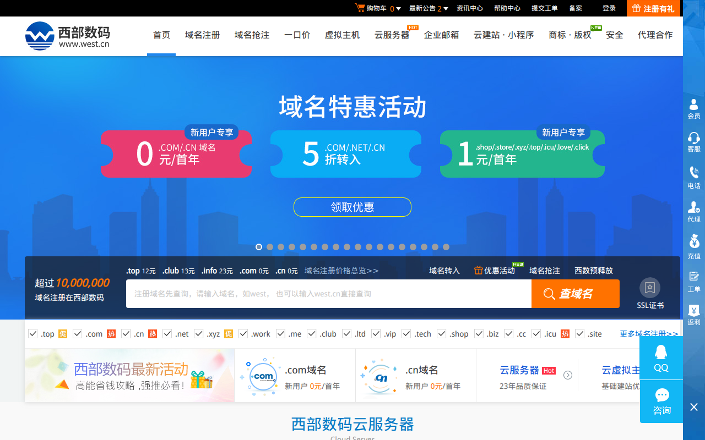This screenshot has width=705, height=440.
Task: Open the 企业邮箱 navigation menu
Action: 441,35
